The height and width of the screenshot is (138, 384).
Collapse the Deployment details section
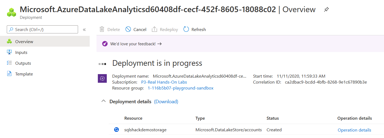coord(103,101)
